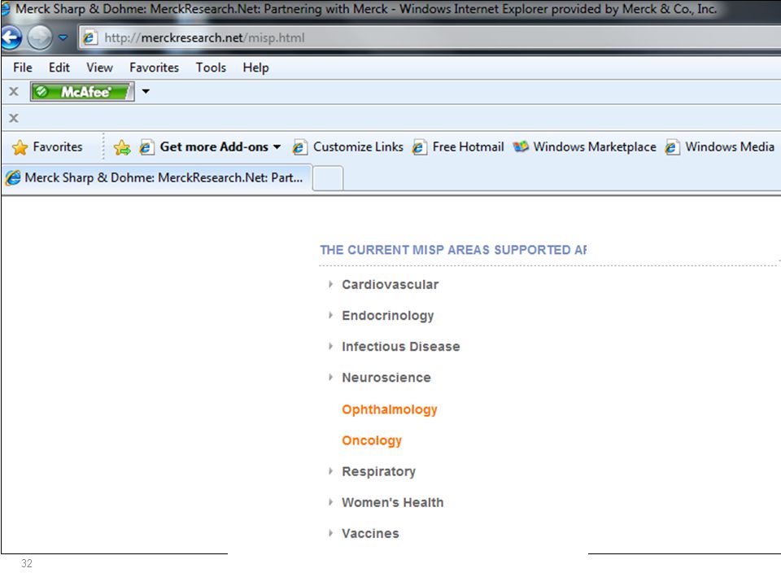Screen dimensions: 781x586
Task: Open the Favorites star button
Action: [x=47, y=147]
